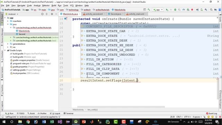Viewport: 222px width, 125px height.
Task: Open the File menu
Action: click(2, 6)
